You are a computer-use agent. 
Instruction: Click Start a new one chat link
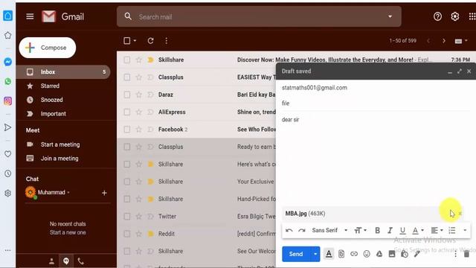click(68, 232)
